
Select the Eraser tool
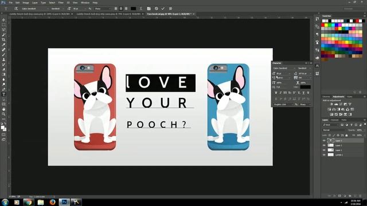point(3,69)
